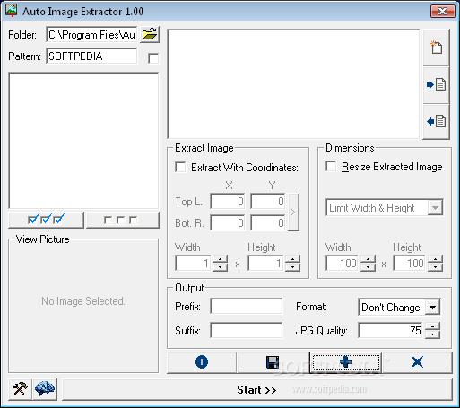Click the Top L. Y coordinate field

pyautogui.click(x=268, y=201)
